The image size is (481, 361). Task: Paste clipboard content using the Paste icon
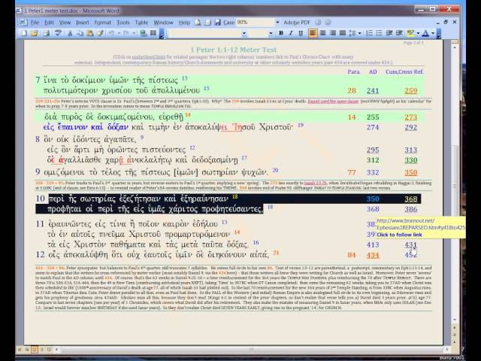(90, 33)
